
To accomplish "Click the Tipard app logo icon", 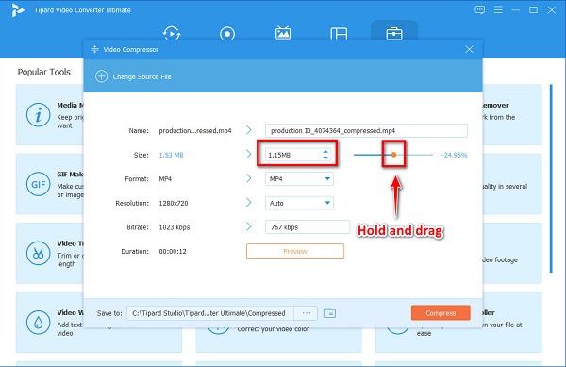I will (17, 10).
